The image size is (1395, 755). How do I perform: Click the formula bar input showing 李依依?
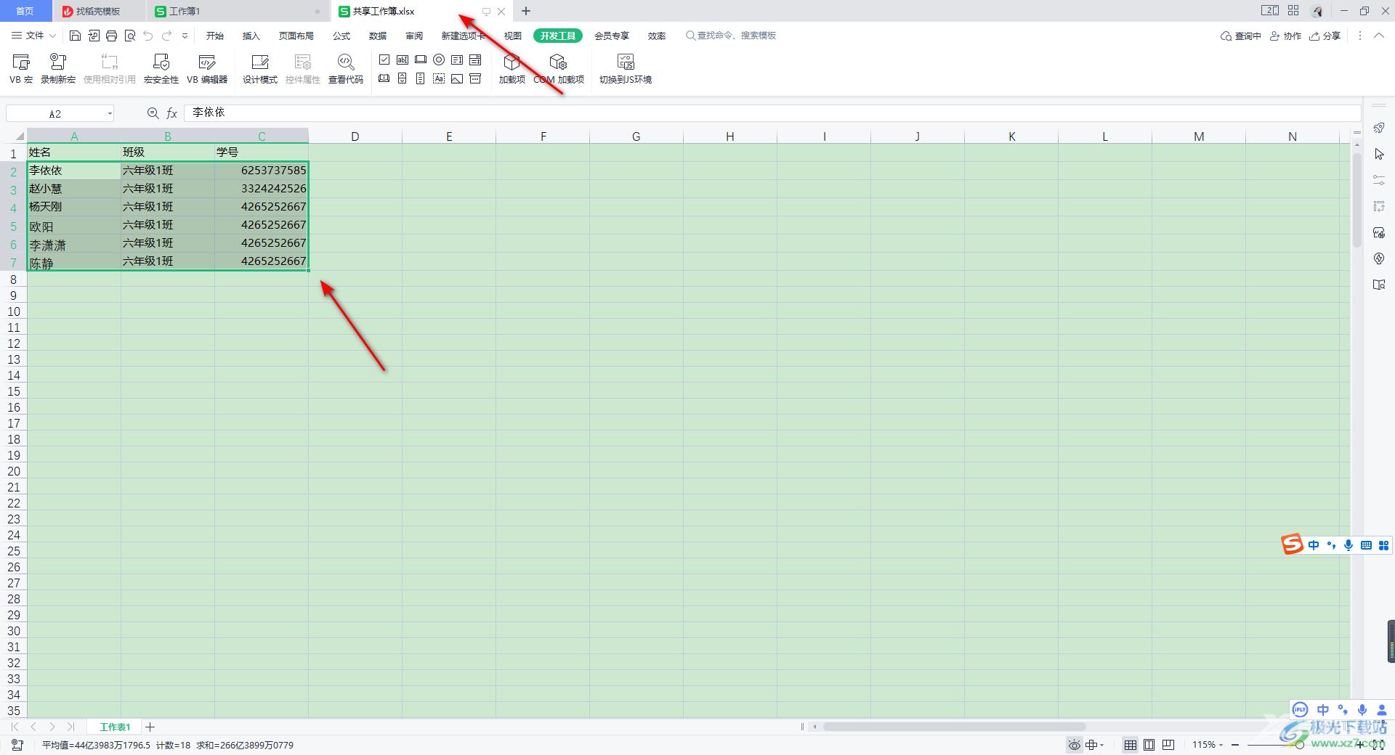[x=772, y=113]
